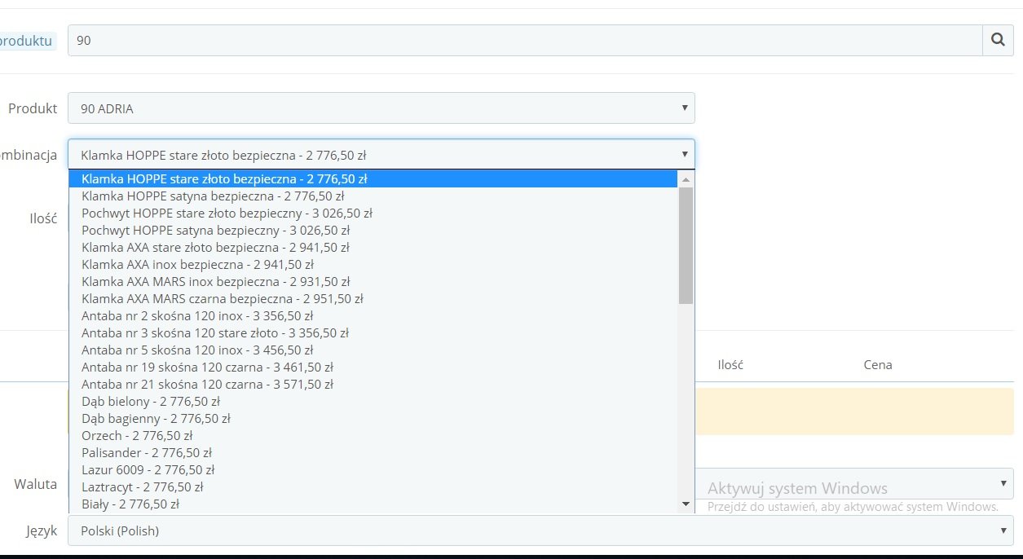Pick Antaba nr 19 skośna 120 czarna
Viewport: 1023px width, 559px height.
click(x=373, y=367)
